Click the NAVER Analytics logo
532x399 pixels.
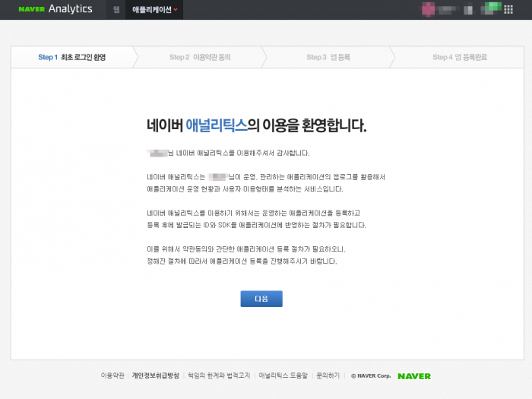click(55, 9)
